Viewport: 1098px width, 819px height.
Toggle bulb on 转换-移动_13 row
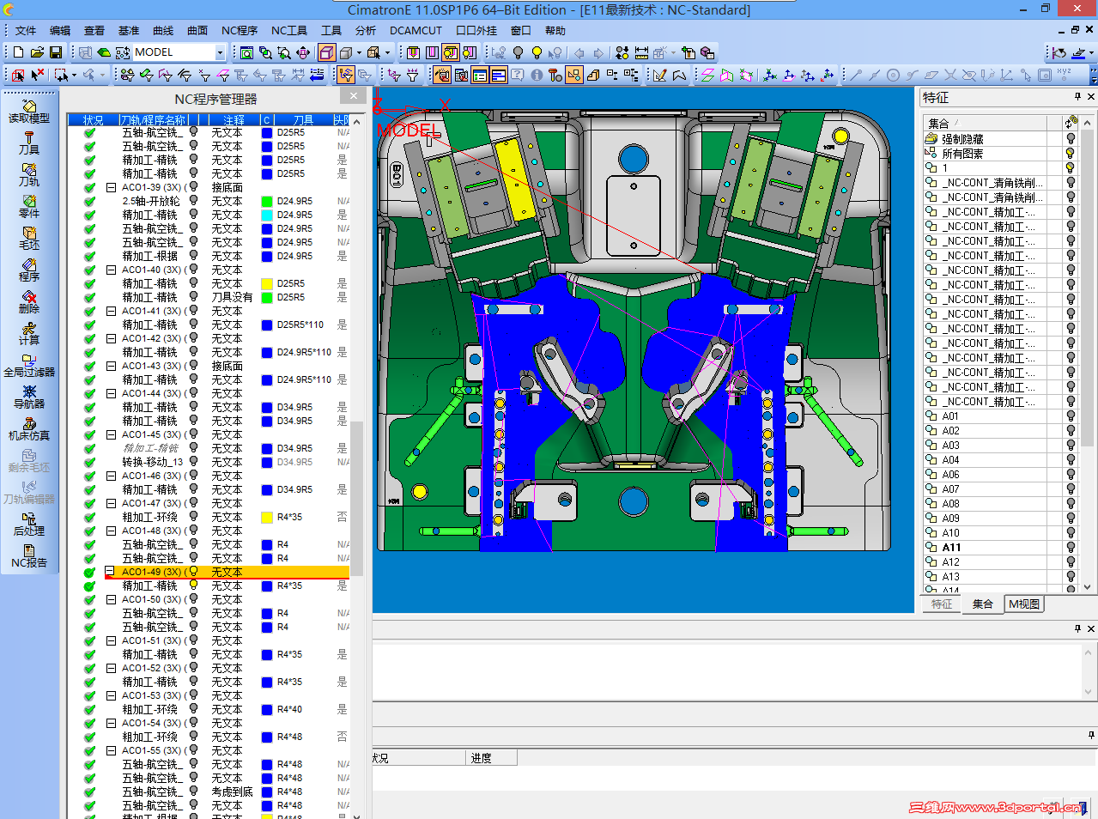point(193,462)
